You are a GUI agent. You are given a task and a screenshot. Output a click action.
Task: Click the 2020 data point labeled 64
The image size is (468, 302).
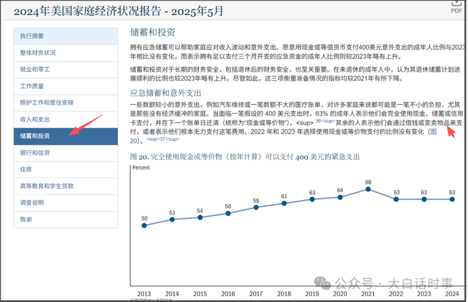coord(340,197)
